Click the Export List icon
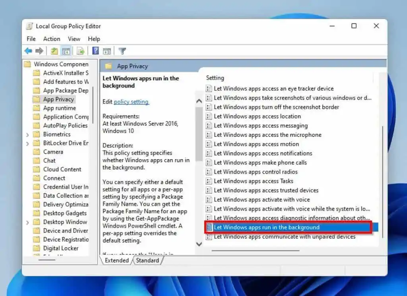This screenshot has height=296, width=407. 80,51
